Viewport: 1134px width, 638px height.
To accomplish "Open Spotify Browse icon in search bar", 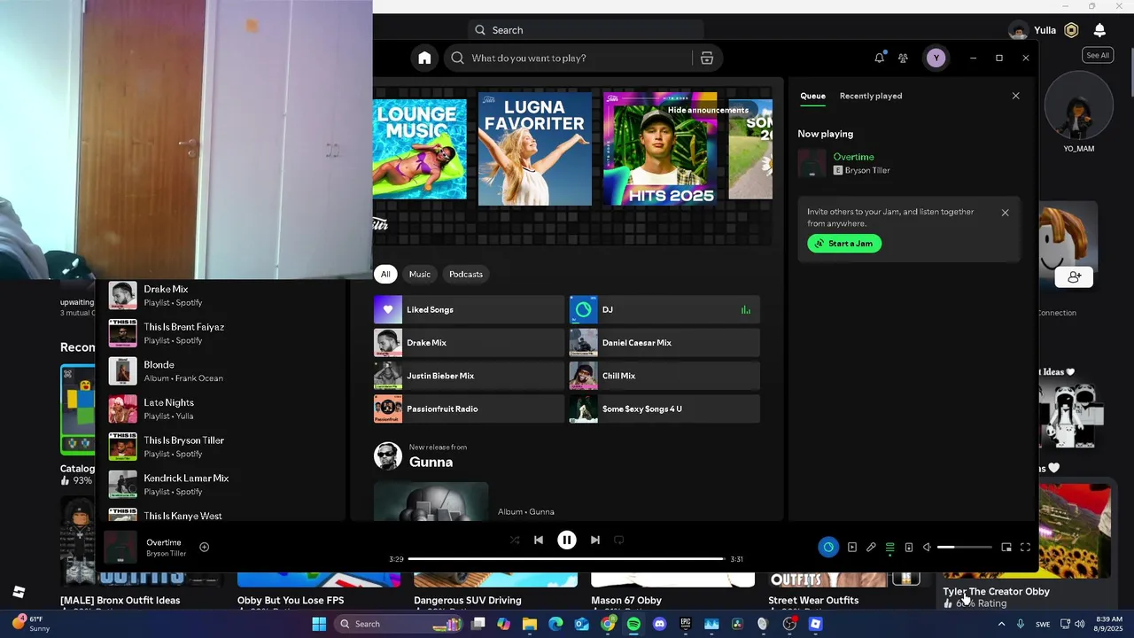I will 706,58.
